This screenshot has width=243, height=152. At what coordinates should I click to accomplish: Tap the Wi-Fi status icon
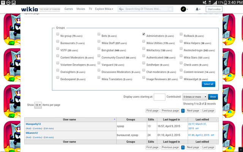(3, 2)
